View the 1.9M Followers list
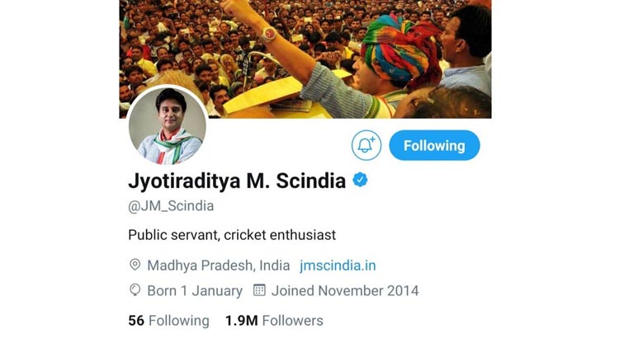 pyautogui.click(x=274, y=321)
